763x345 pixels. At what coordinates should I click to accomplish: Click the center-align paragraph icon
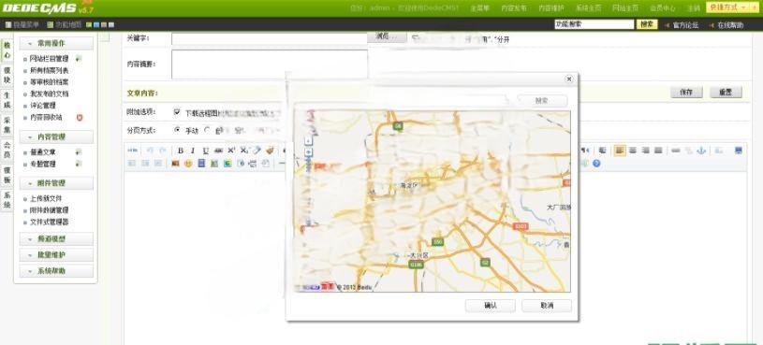633,151
